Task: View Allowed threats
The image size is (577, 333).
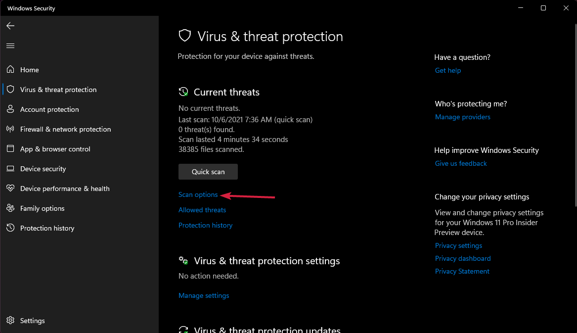Action: click(202, 210)
